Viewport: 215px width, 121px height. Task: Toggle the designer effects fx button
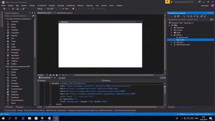[x=47, y=75]
